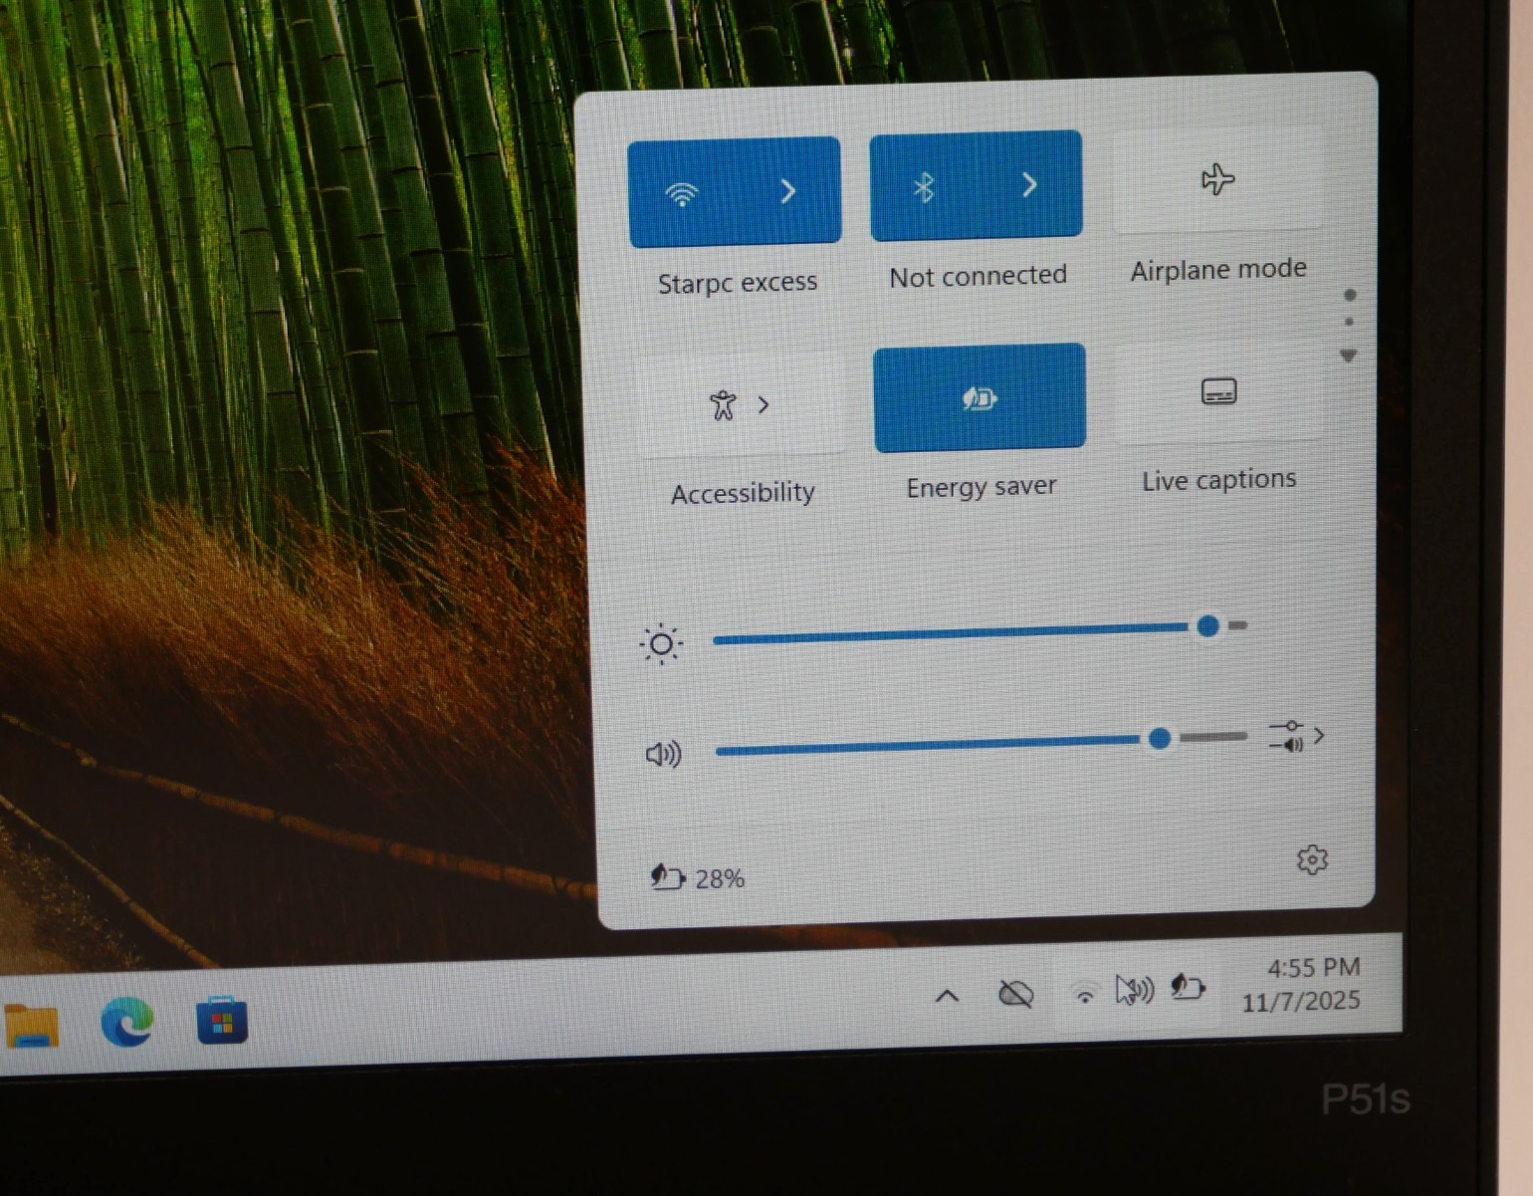The height and width of the screenshot is (1196, 1533).
Task: Click 'Live captions' label
Action: pos(1219,480)
